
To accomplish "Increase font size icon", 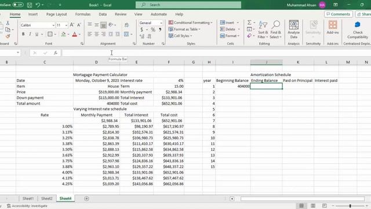I will point(72,25).
